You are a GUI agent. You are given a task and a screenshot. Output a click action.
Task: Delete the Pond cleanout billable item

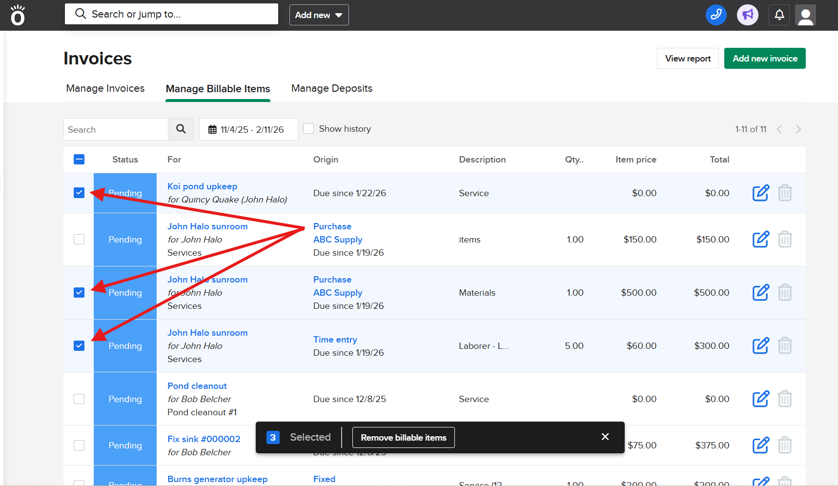coord(784,399)
